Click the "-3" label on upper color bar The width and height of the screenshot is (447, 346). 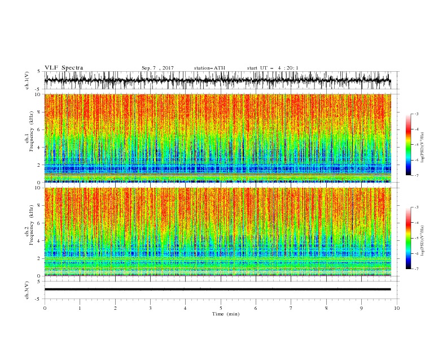(x=416, y=114)
